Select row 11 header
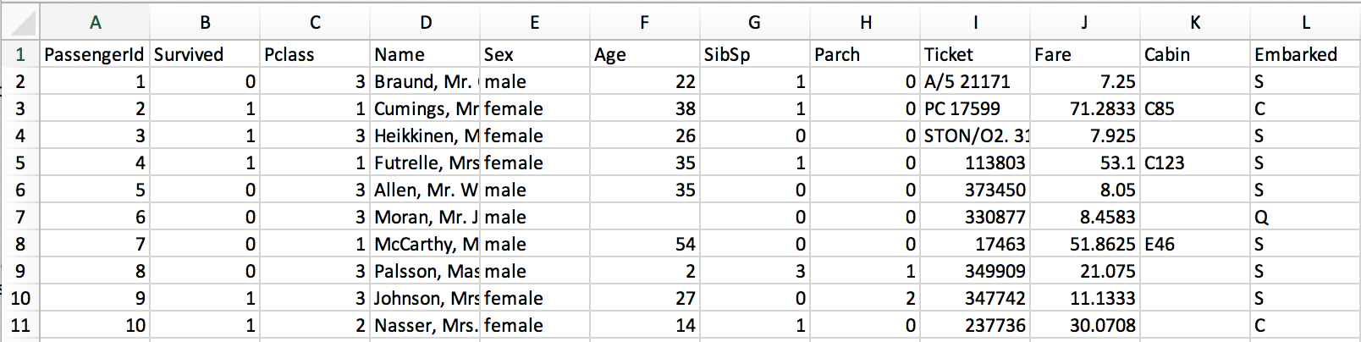 pyautogui.click(x=20, y=325)
